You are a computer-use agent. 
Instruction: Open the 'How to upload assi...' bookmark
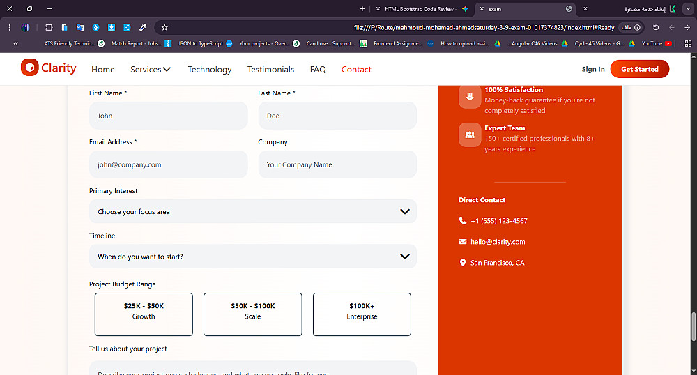(x=470, y=43)
